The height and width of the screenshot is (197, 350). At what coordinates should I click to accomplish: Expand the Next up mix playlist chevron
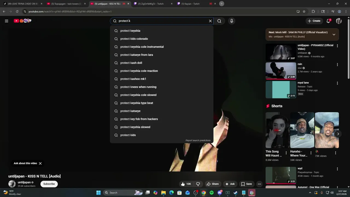point(334,34)
